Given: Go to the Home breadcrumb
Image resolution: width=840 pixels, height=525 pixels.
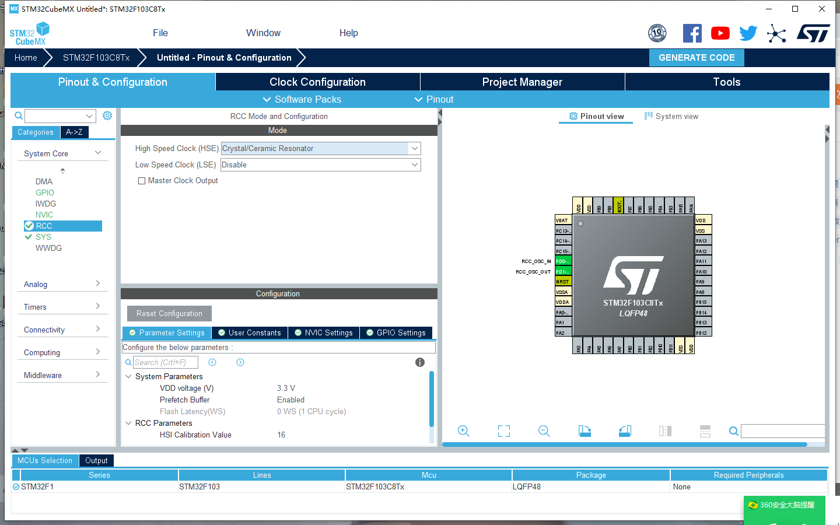Looking at the screenshot, I should click(26, 57).
